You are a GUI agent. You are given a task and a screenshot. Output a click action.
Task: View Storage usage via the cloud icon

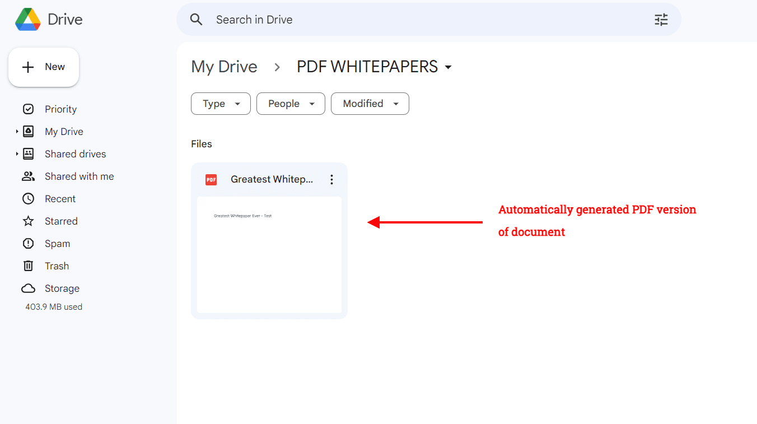[x=28, y=288]
